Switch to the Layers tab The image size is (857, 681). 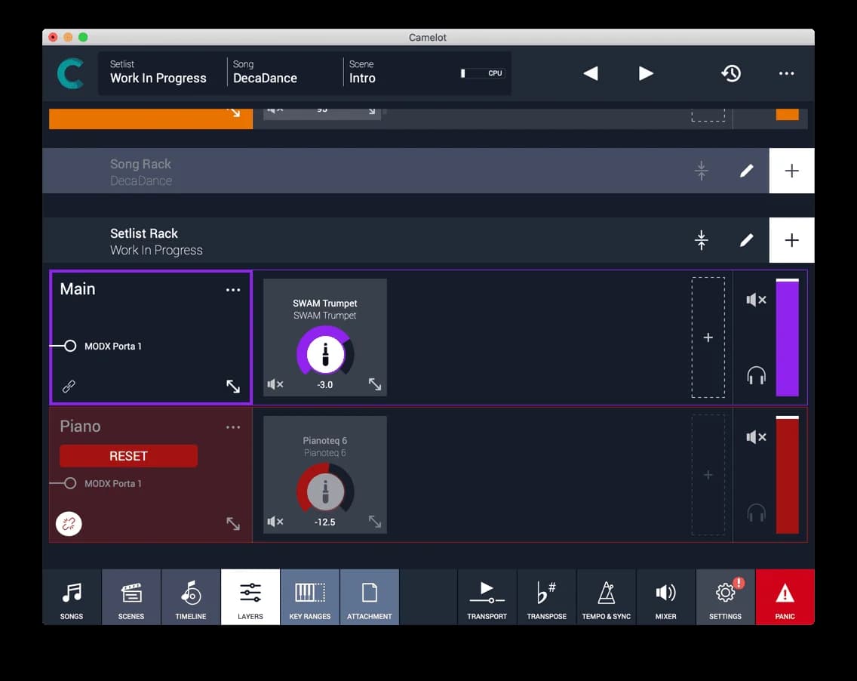pos(250,596)
